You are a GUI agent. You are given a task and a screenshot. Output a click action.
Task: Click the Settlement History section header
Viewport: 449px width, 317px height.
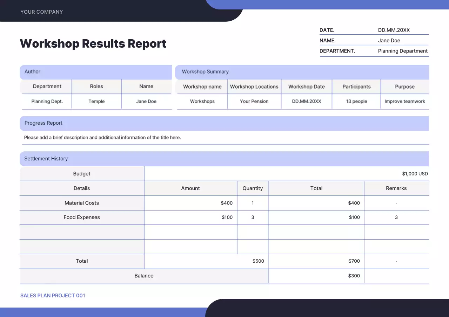(46, 159)
